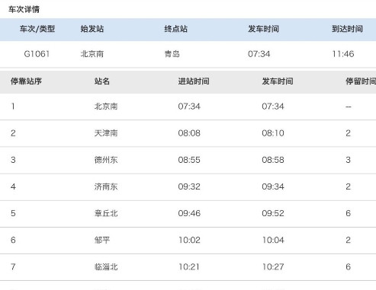Click the 车次详情 section title
The image size is (376, 290).
point(24,9)
